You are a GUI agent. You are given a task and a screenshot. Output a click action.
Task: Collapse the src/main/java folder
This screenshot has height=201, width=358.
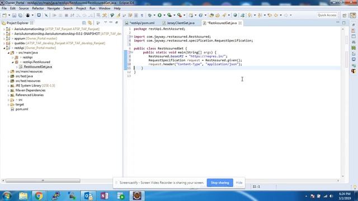coord(8,52)
